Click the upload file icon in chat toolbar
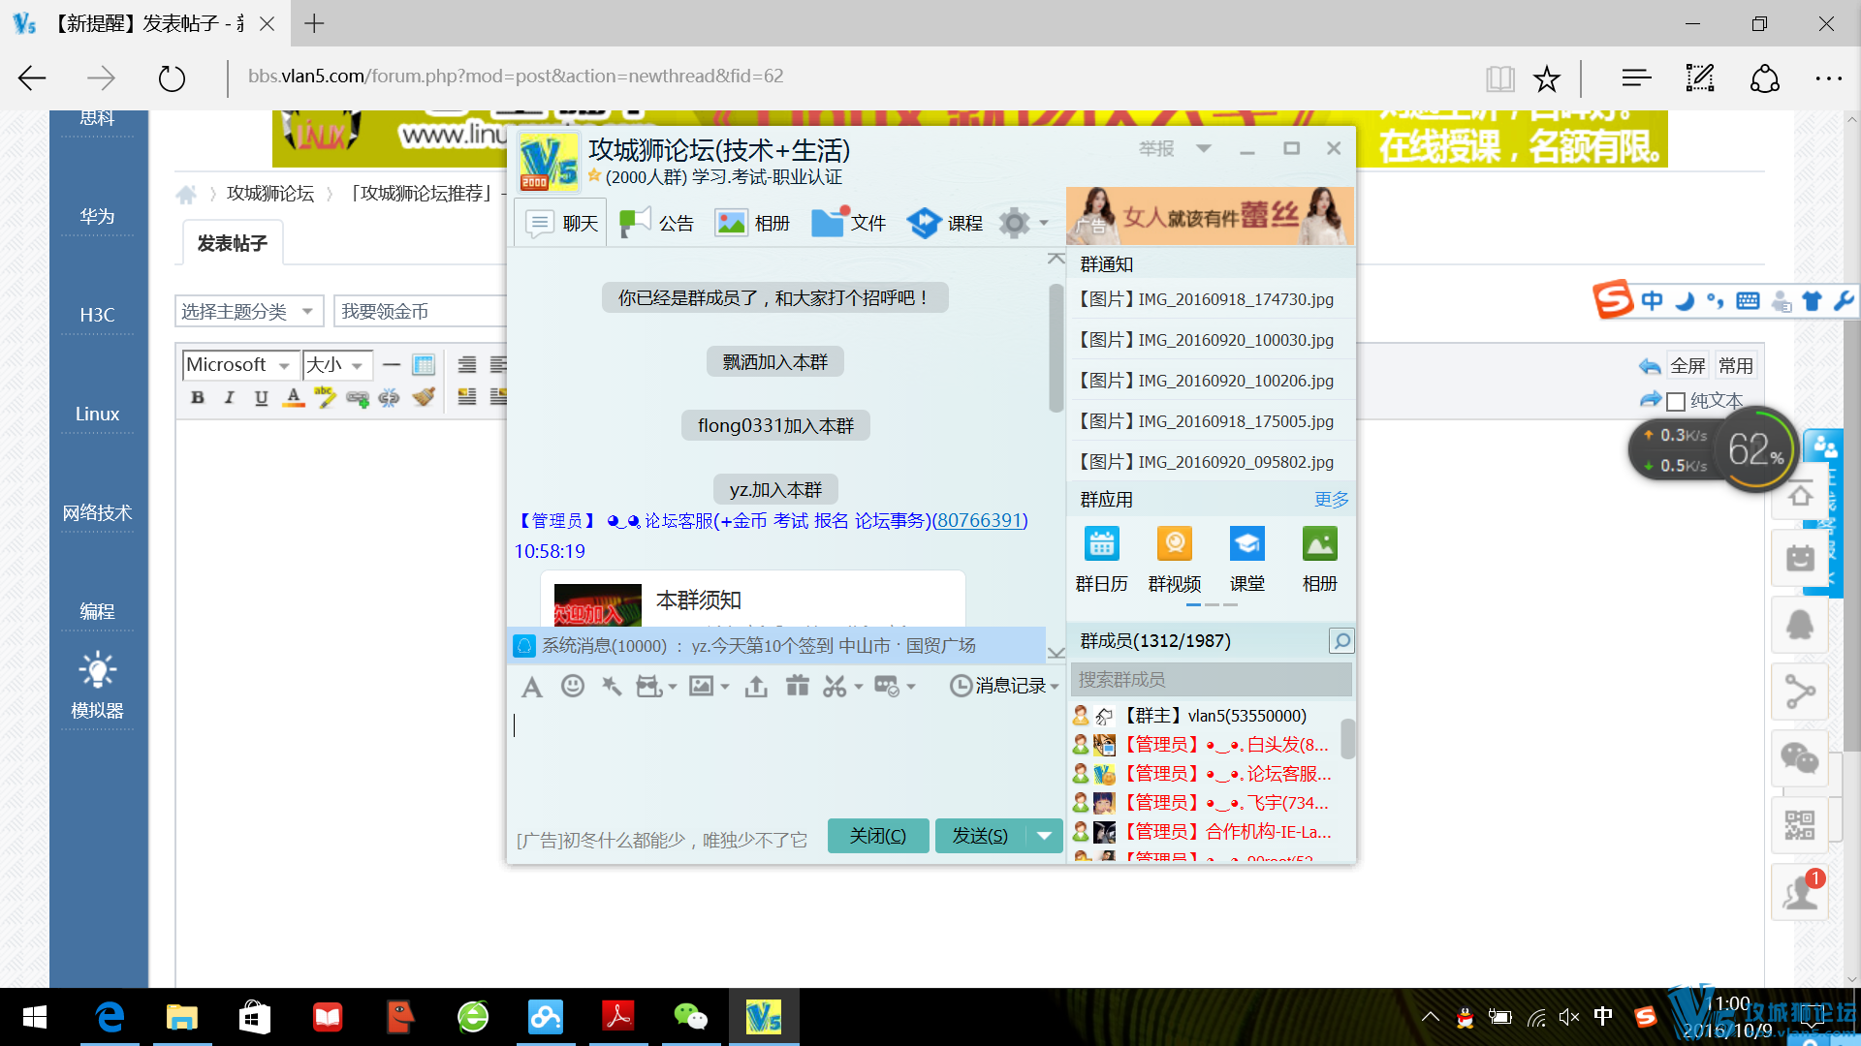 pyautogui.click(x=756, y=687)
